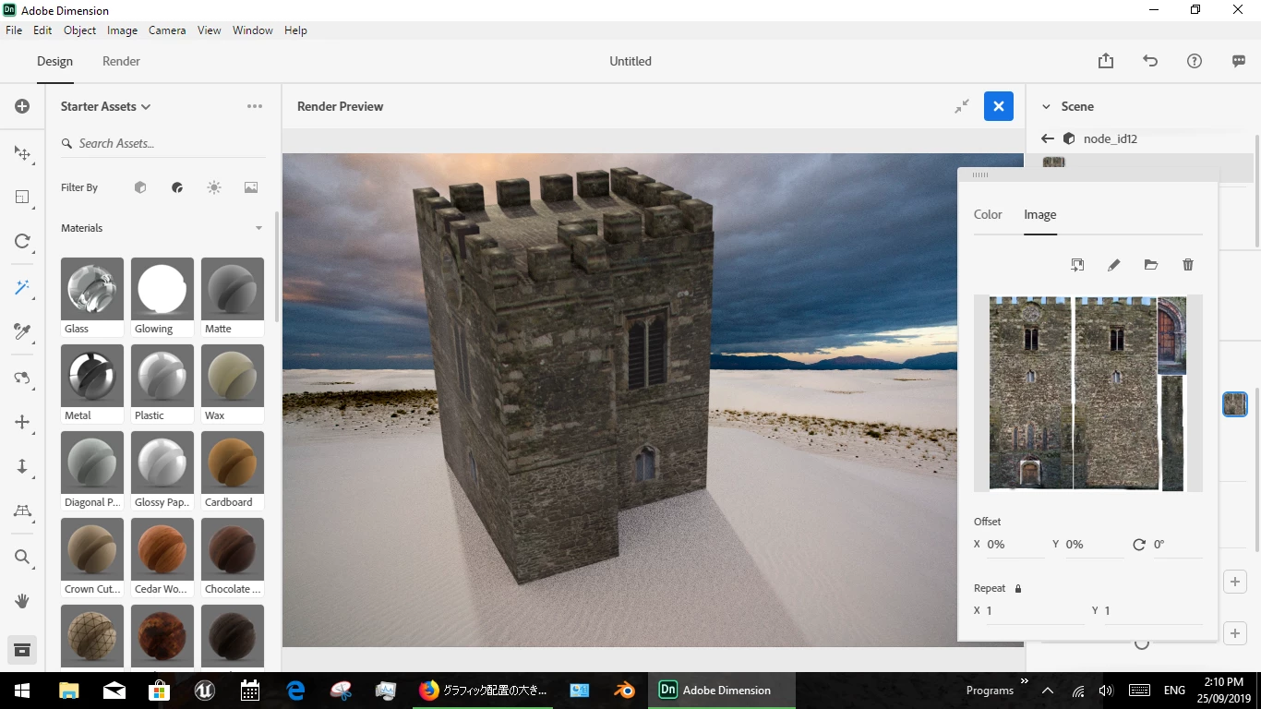
Task: Click the import image icon in Image popover
Action: (x=1077, y=265)
